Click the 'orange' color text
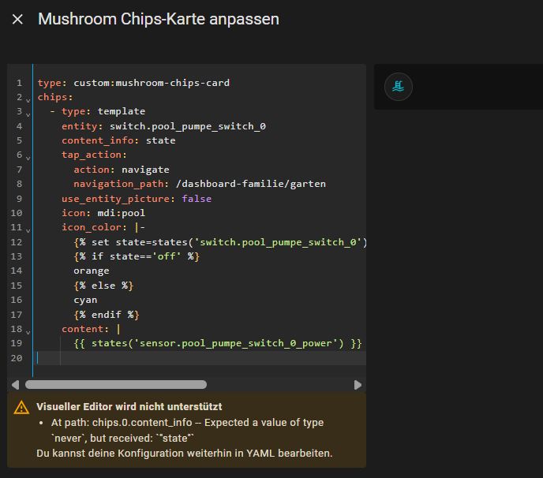The width and height of the screenshot is (543, 478). pos(91,271)
